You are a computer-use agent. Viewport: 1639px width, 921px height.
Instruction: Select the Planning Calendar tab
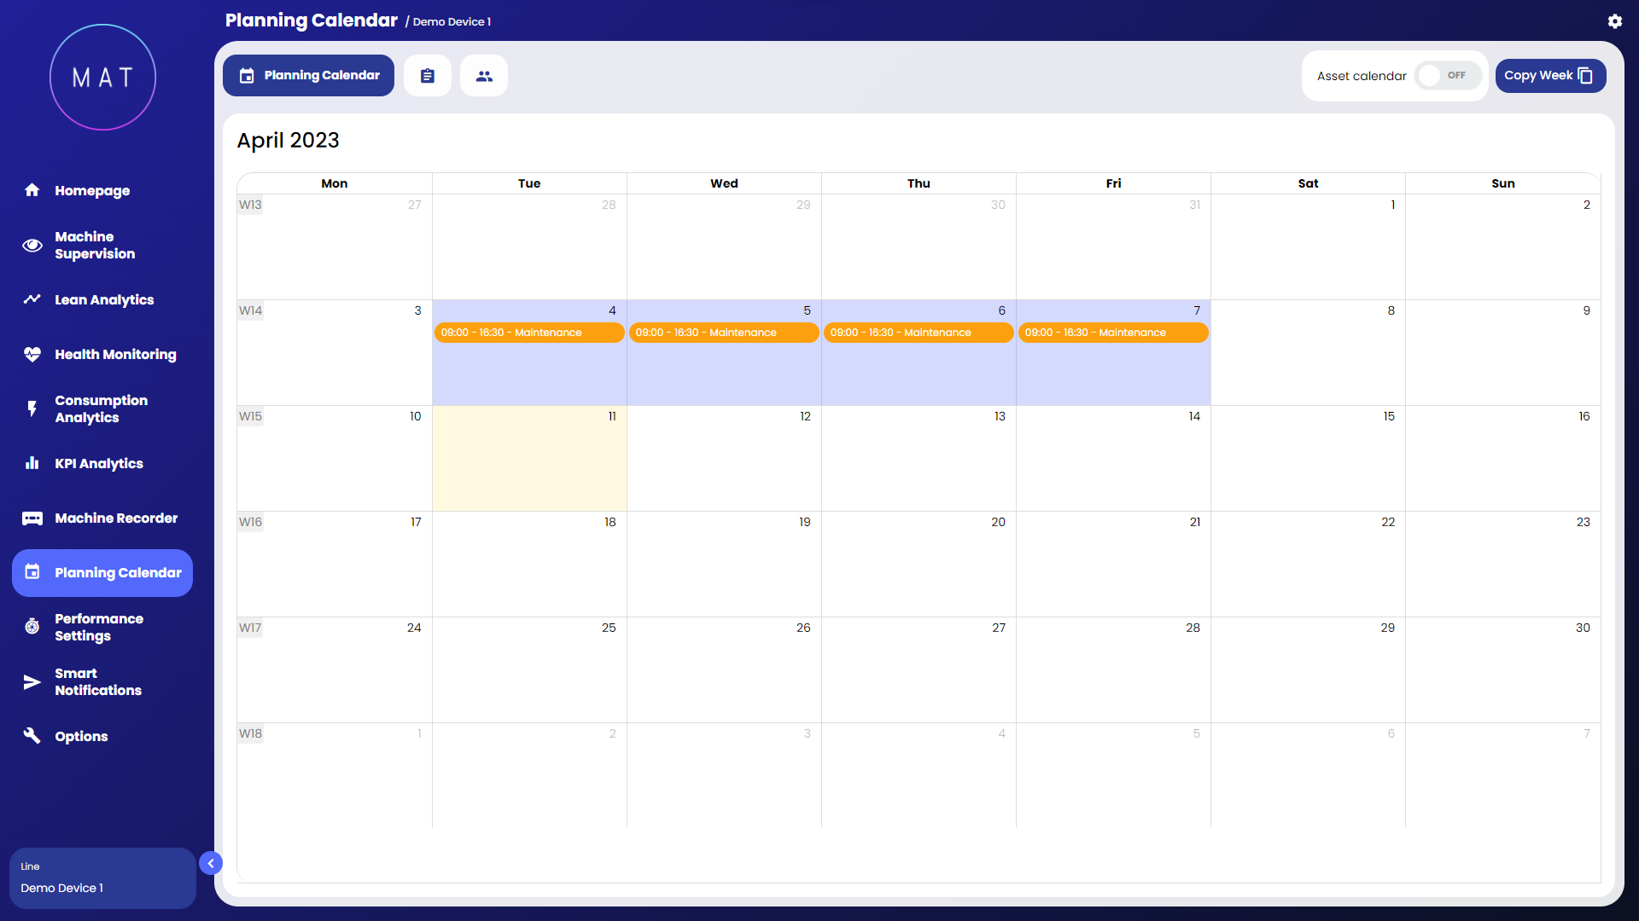pyautogui.click(x=308, y=76)
